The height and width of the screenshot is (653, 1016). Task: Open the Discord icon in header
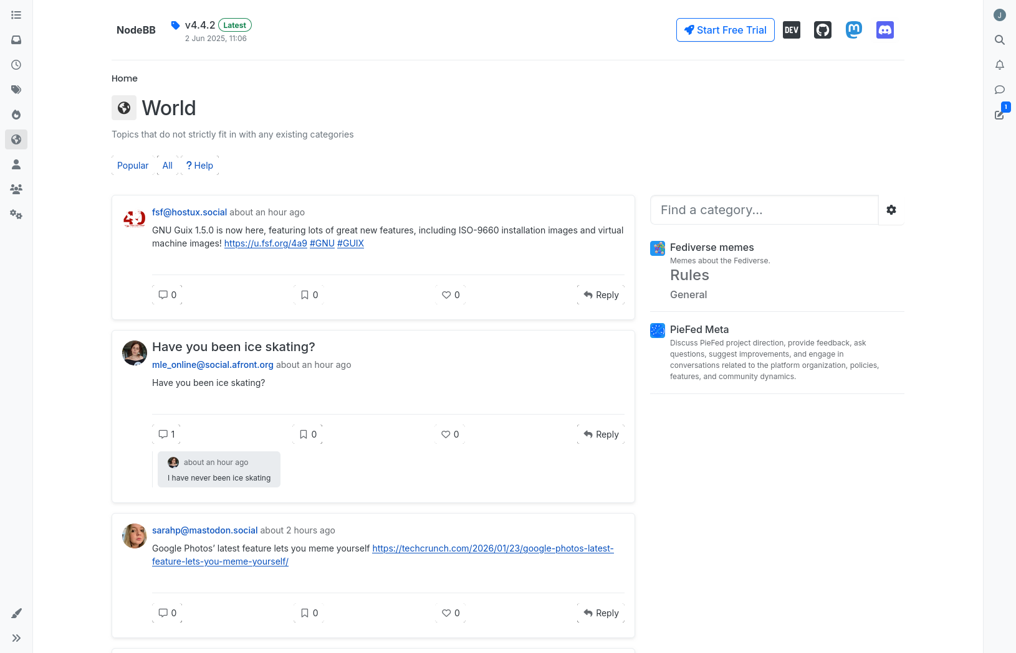point(884,30)
